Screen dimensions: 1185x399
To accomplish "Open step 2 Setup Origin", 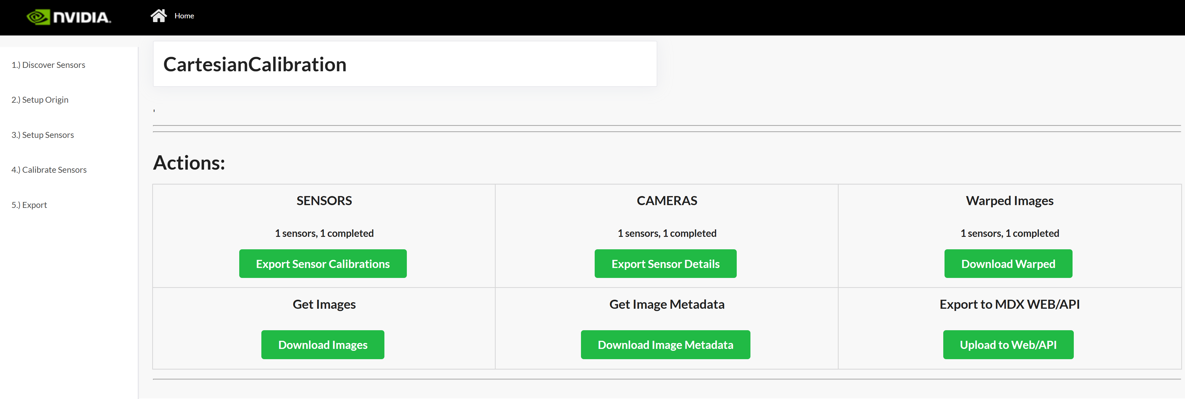I will point(40,100).
